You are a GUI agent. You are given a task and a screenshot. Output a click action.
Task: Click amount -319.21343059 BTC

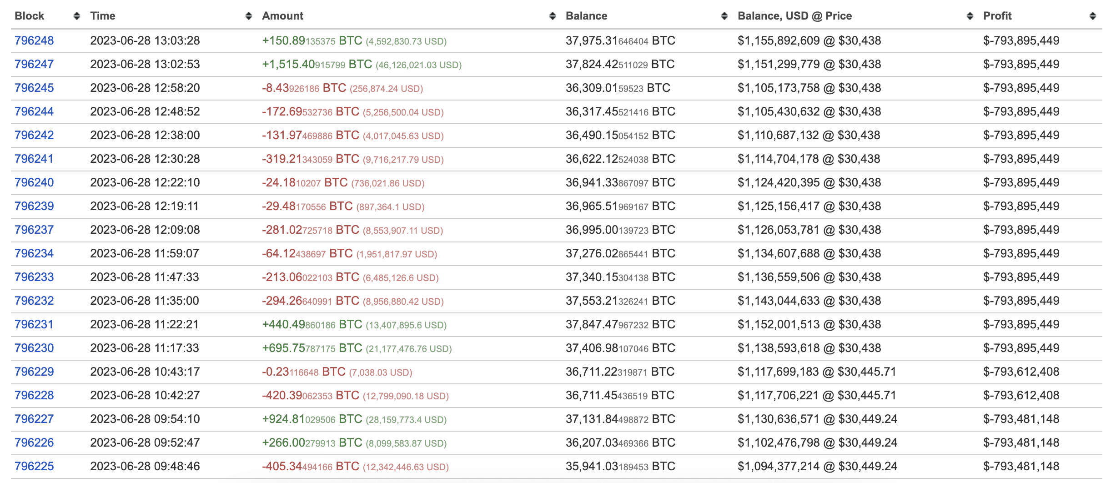point(311,159)
